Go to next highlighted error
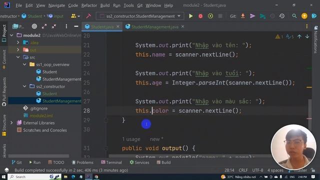The height and width of the screenshot is (180, 320). click(307, 36)
